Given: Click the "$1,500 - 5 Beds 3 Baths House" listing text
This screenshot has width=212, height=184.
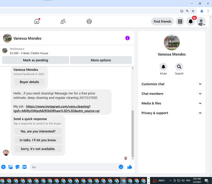Looking at the screenshot, I should point(29,53).
